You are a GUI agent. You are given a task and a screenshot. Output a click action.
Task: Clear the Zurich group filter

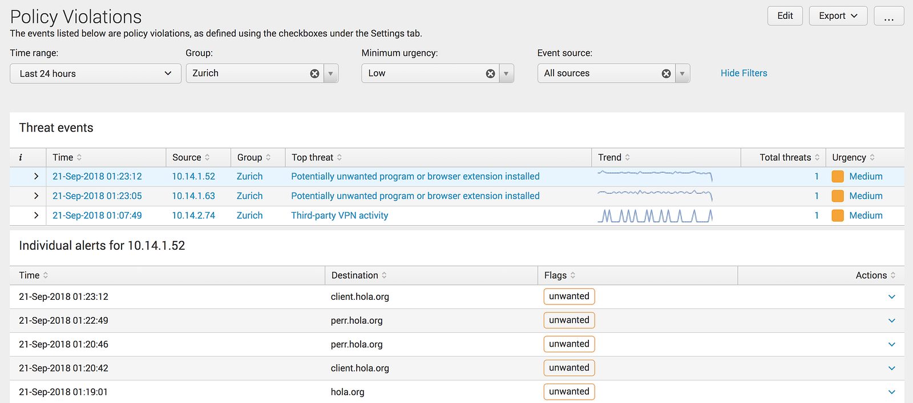pos(314,74)
